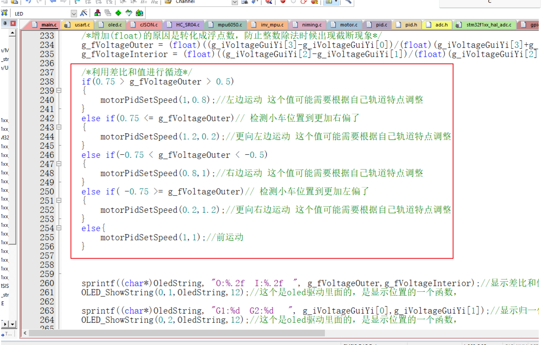Image resolution: width=541 pixels, height=345 pixels.
Task: Launch the Pack Installer icon
Action: [139, 13]
